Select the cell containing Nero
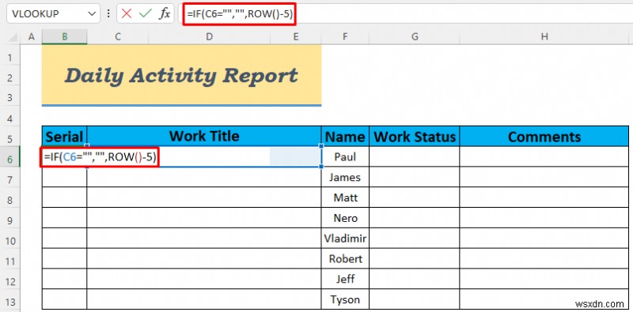This screenshot has height=312, width=633. (x=345, y=218)
